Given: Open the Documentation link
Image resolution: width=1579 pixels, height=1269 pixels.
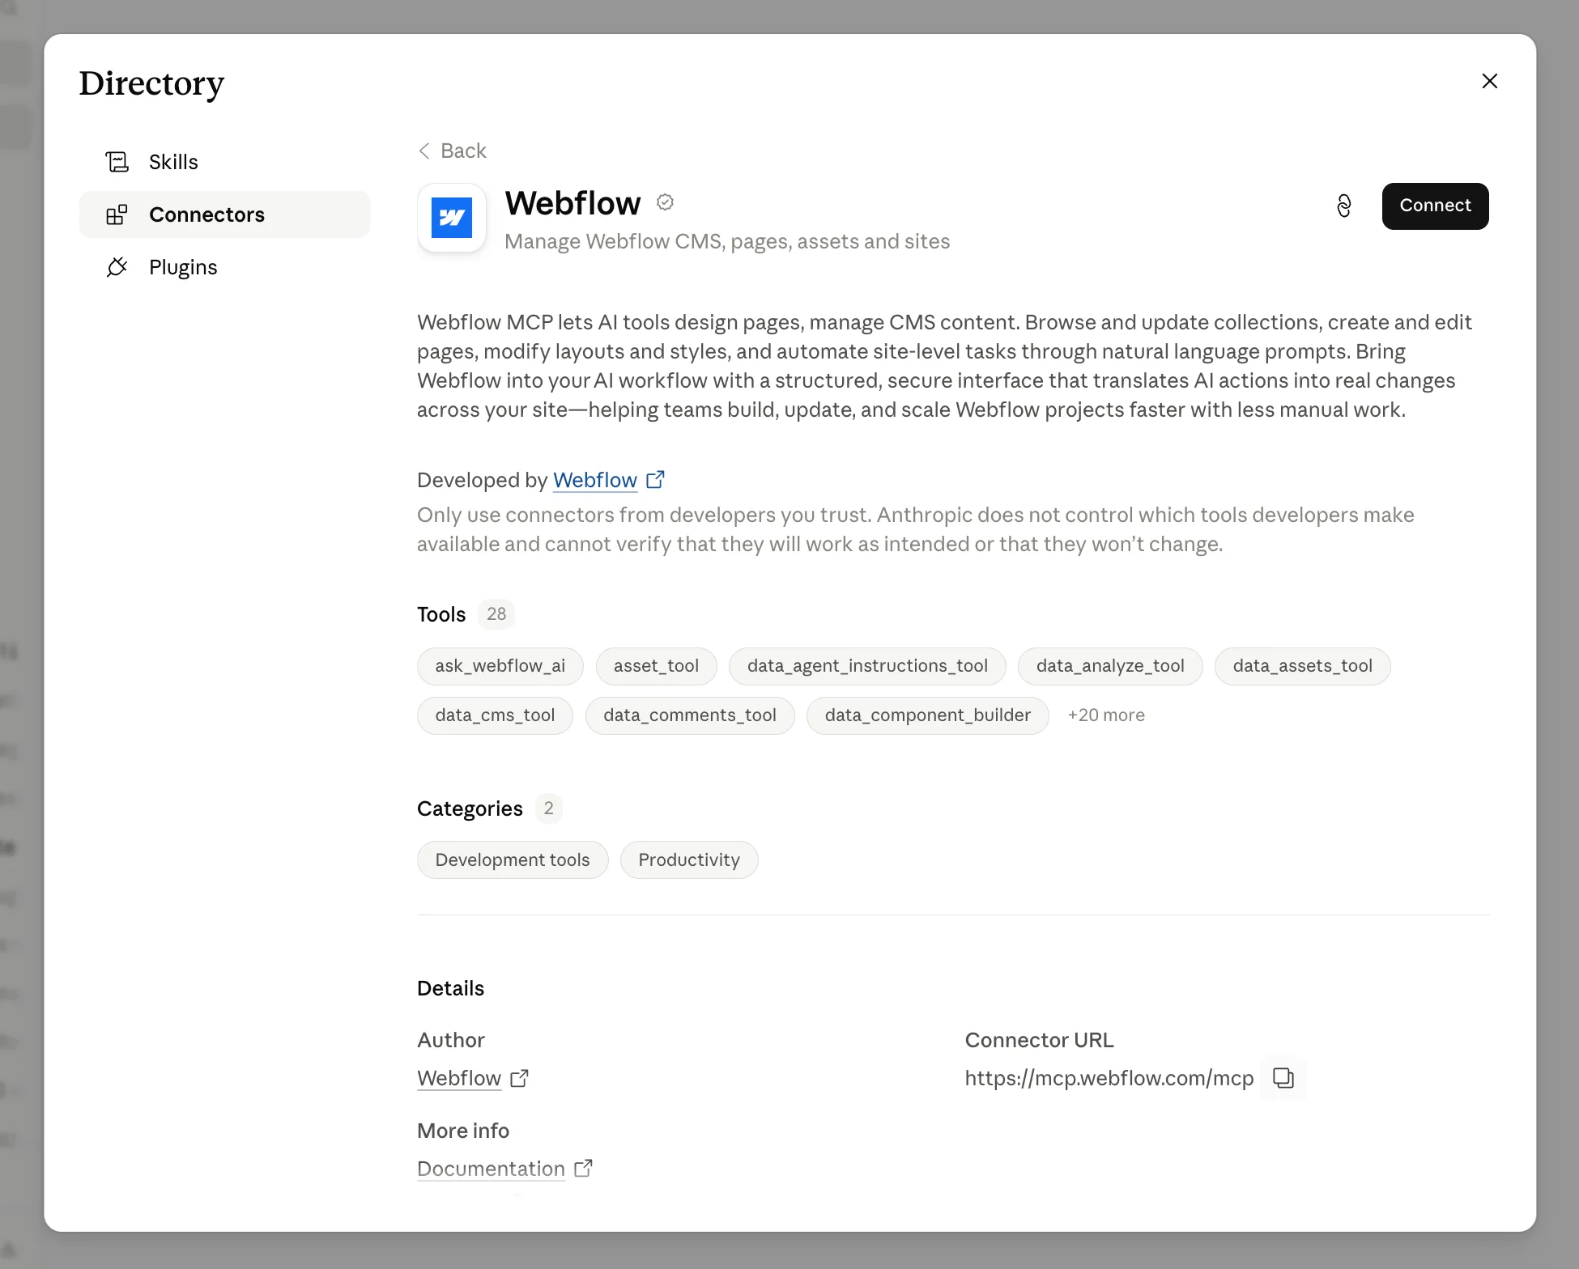Looking at the screenshot, I should coord(491,1169).
